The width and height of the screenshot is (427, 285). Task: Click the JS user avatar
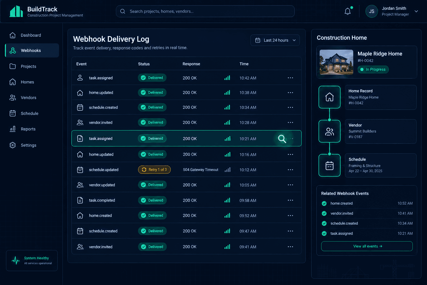[x=372, y=11]
